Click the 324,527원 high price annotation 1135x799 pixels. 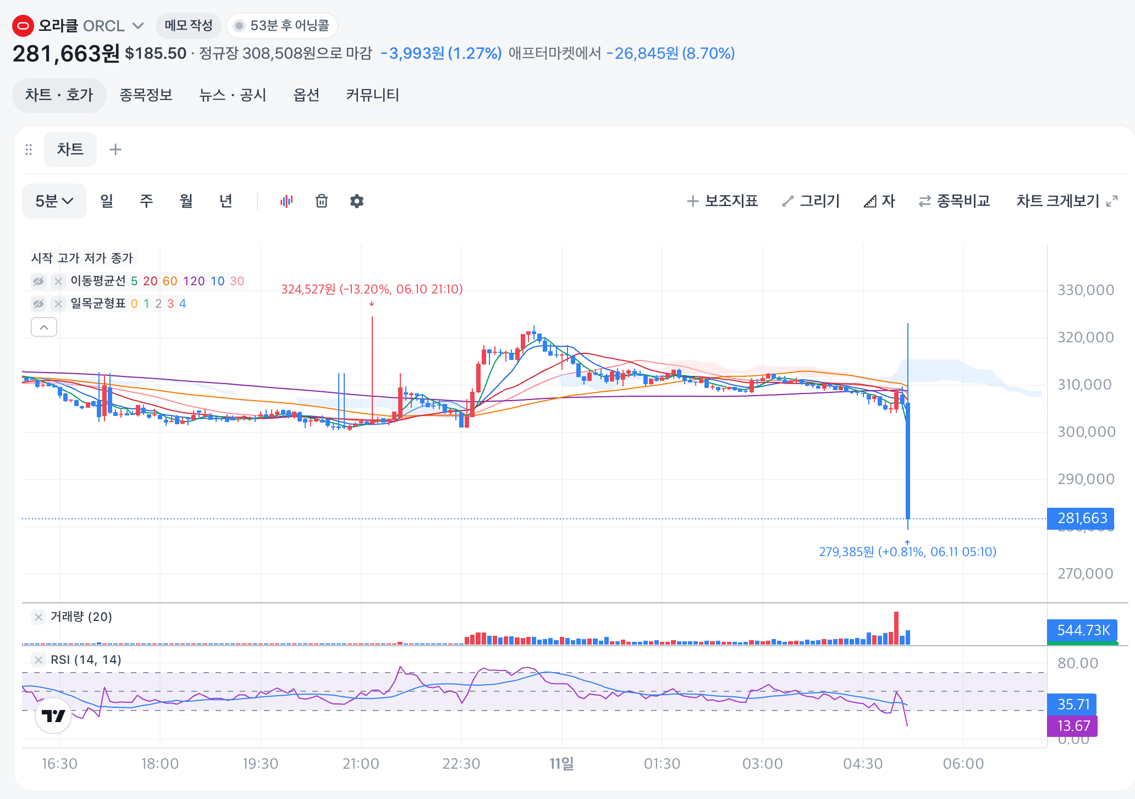[x=372, y=289]
